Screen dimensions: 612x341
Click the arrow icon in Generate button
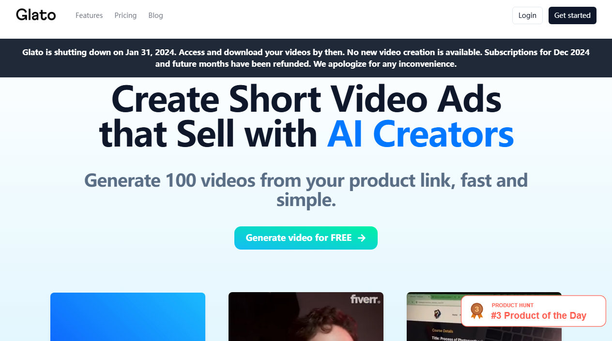pyautogui.click(x=362, y=238)
